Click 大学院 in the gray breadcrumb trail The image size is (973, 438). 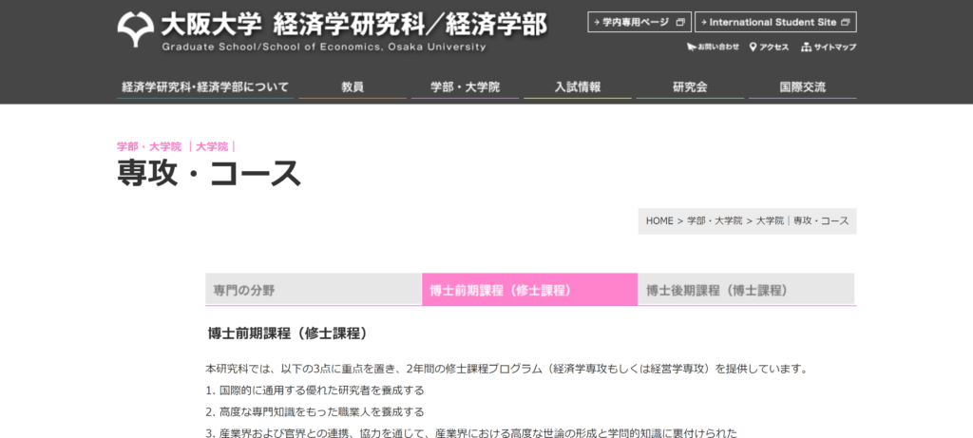click(x=770, y=220)
